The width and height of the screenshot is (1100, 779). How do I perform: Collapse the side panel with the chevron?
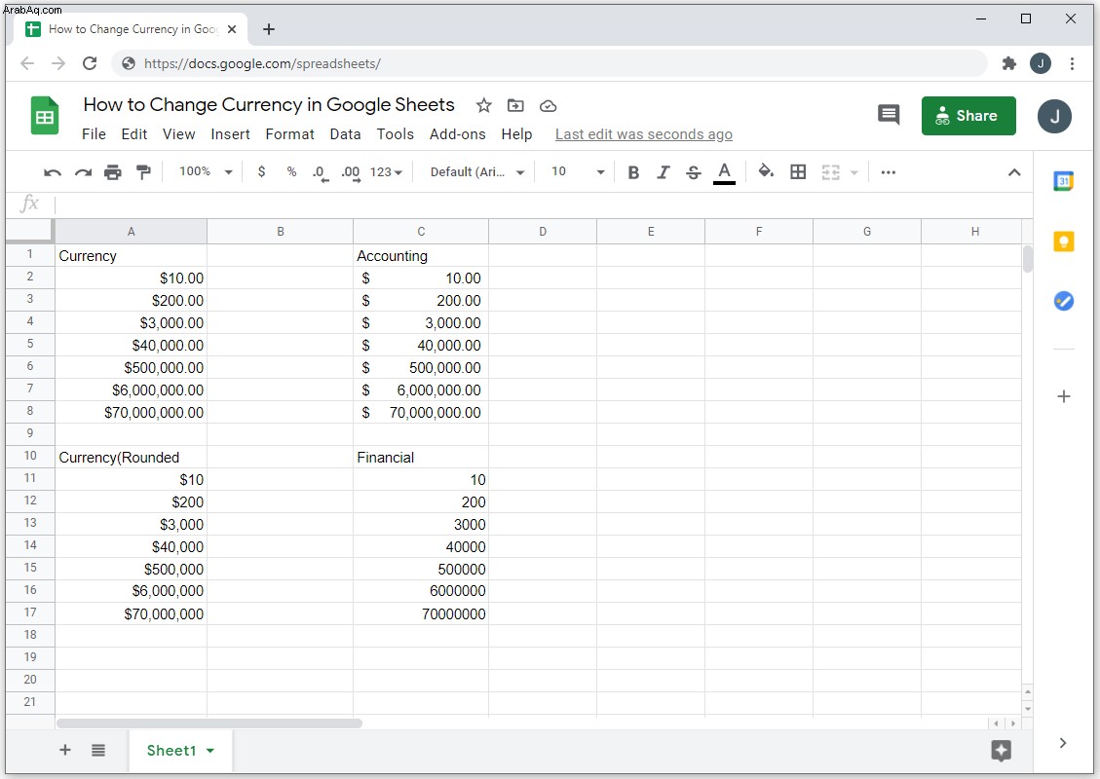pos(1063,743)
